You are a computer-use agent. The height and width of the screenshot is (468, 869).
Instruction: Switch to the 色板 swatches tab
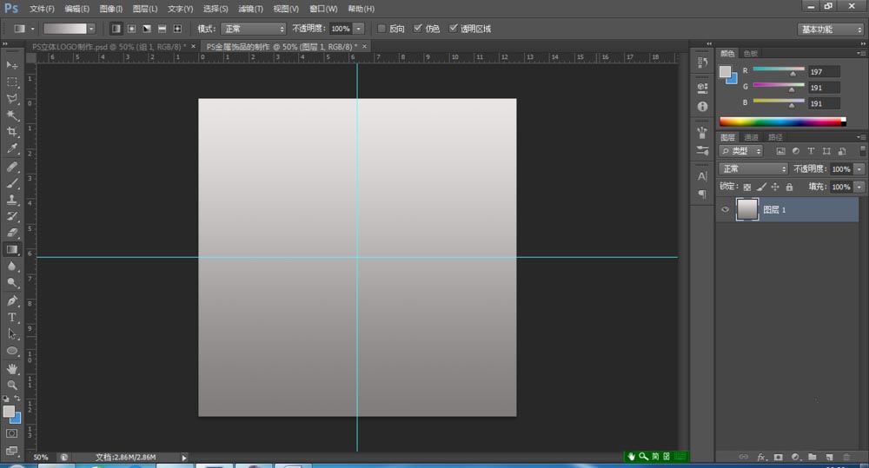pyautogui.click(x=751, y=53)
